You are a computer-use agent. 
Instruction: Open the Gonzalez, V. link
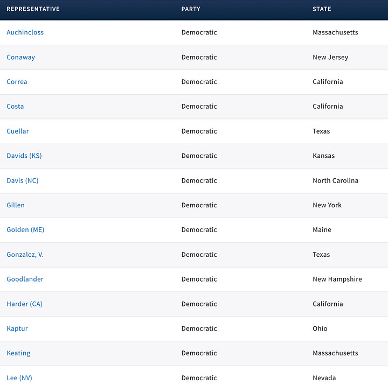click(25, 255)
